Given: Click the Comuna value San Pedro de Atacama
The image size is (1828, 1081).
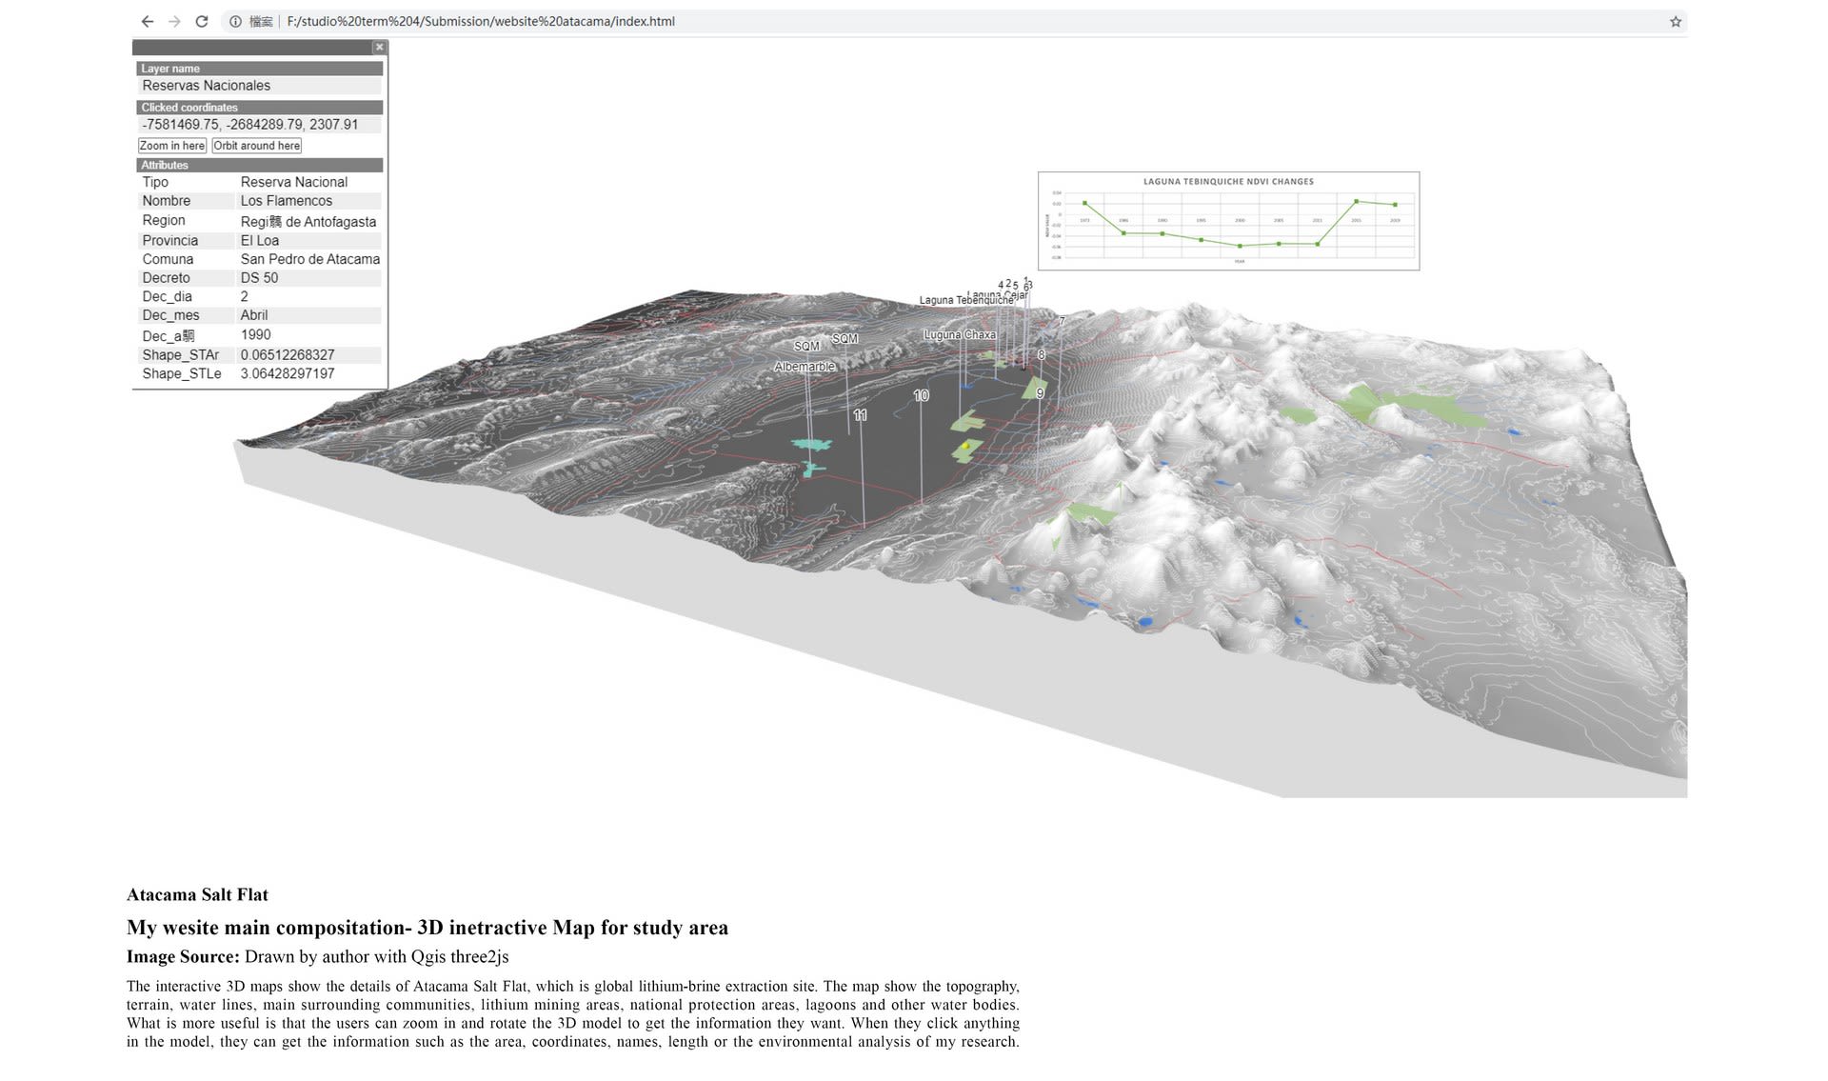Looking at the screenshot, I should [x=310, y=259].
